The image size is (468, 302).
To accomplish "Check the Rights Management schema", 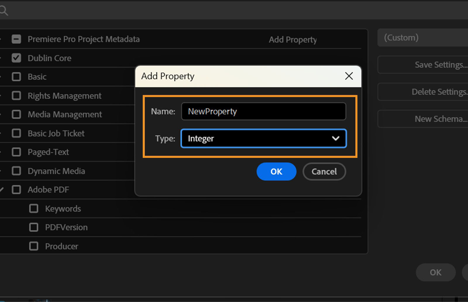I will [x=16, y=96].
